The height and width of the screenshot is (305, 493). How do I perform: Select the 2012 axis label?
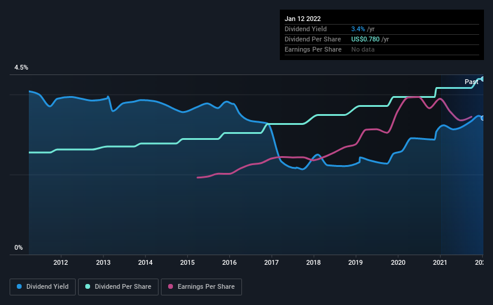coord(61,262)
